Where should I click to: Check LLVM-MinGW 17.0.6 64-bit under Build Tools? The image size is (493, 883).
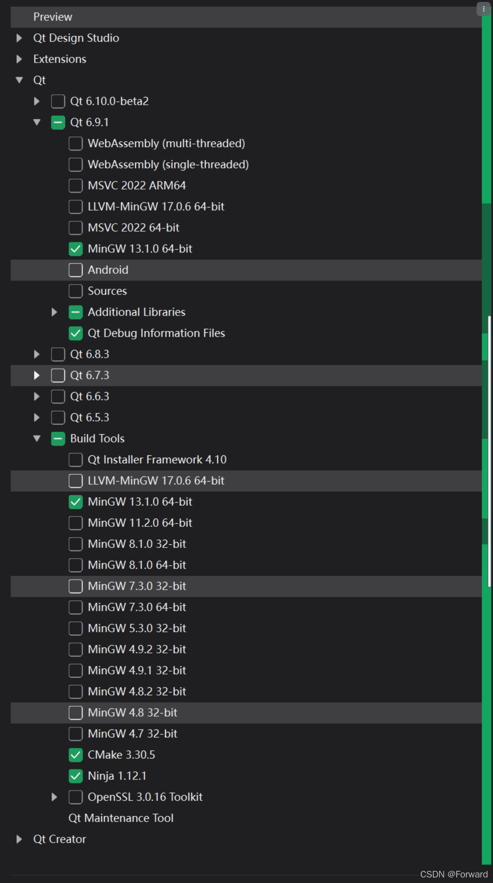(x=75, y=481)
